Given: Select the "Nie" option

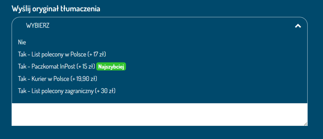Looking at the screenshot, I should coord(22,42).
